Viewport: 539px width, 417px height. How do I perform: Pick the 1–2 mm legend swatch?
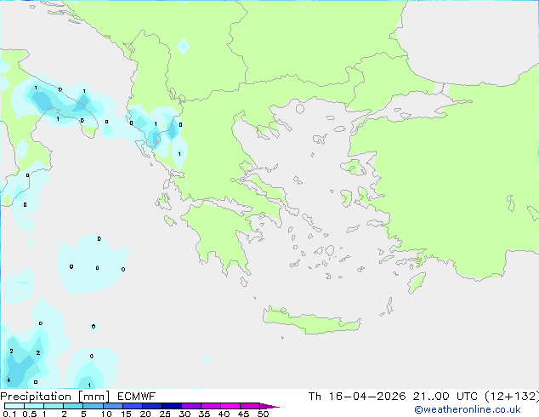(x=54, y=406)
